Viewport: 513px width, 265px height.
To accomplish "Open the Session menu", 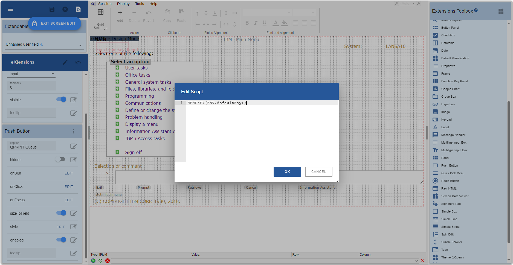I will point(105,4).
